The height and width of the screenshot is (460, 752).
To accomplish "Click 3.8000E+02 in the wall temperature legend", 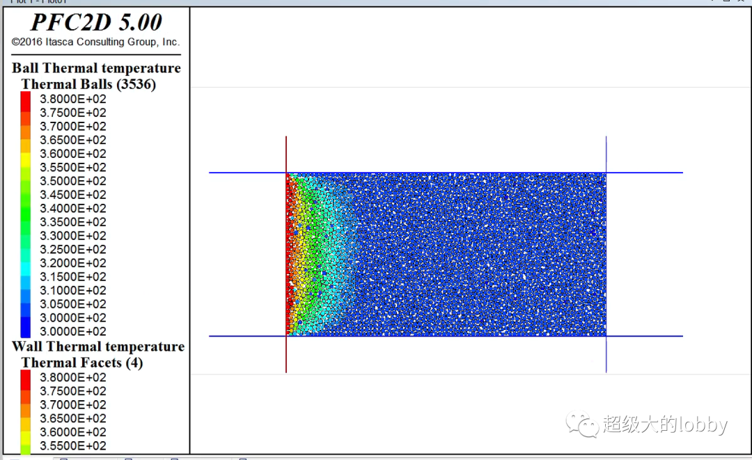I will pos(73,378).
